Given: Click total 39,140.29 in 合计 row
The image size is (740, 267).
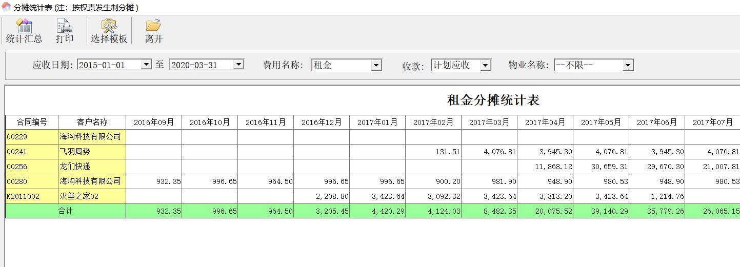Looking at the screenshot, I should pos(601,211).
